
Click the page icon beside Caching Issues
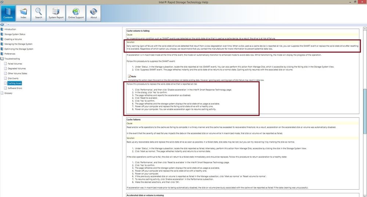[x=6, y=83]
